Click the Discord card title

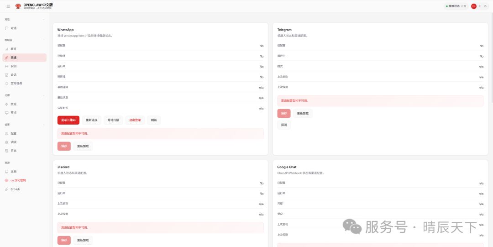tap(63, 167)
